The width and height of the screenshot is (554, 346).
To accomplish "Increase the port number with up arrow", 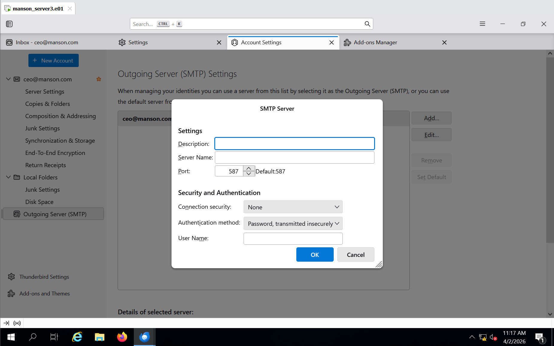I will 249,168.
